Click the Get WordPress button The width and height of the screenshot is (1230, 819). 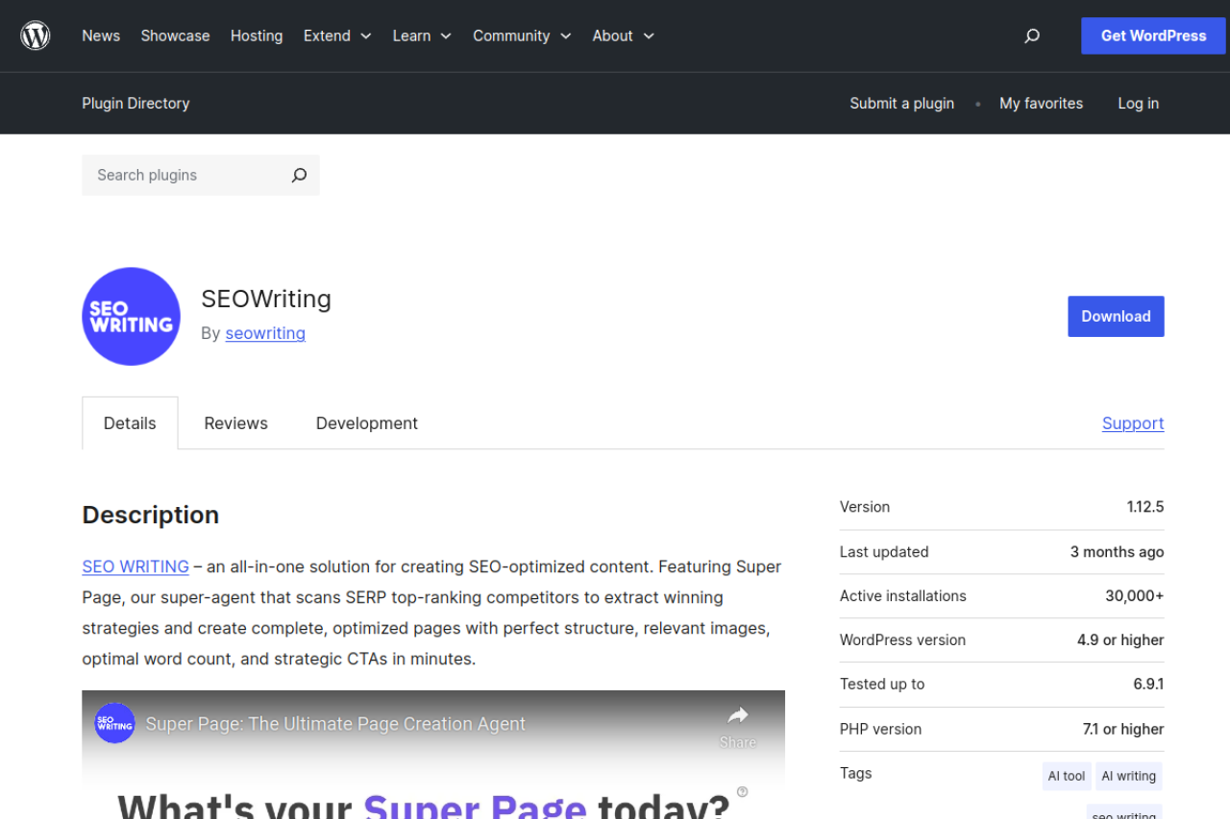1153,36
